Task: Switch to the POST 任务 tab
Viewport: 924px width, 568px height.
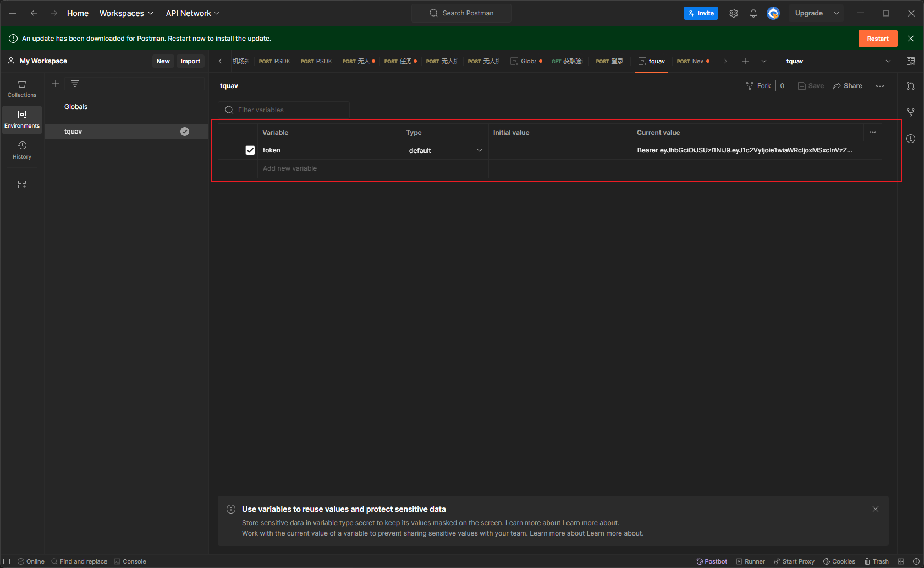Action: pos(400,61)
